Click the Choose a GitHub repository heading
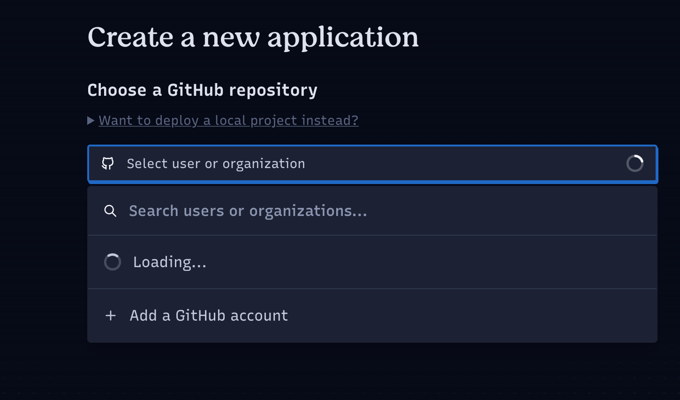680x400 pixels. point(202,90)
